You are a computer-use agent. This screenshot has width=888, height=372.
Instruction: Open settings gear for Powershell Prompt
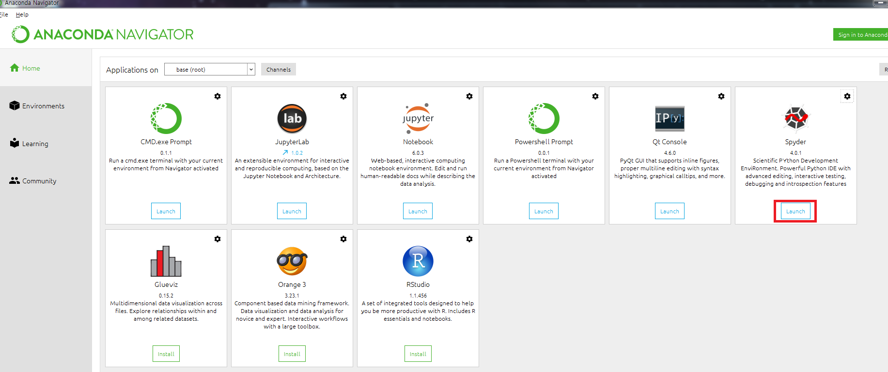coord(595,96)
